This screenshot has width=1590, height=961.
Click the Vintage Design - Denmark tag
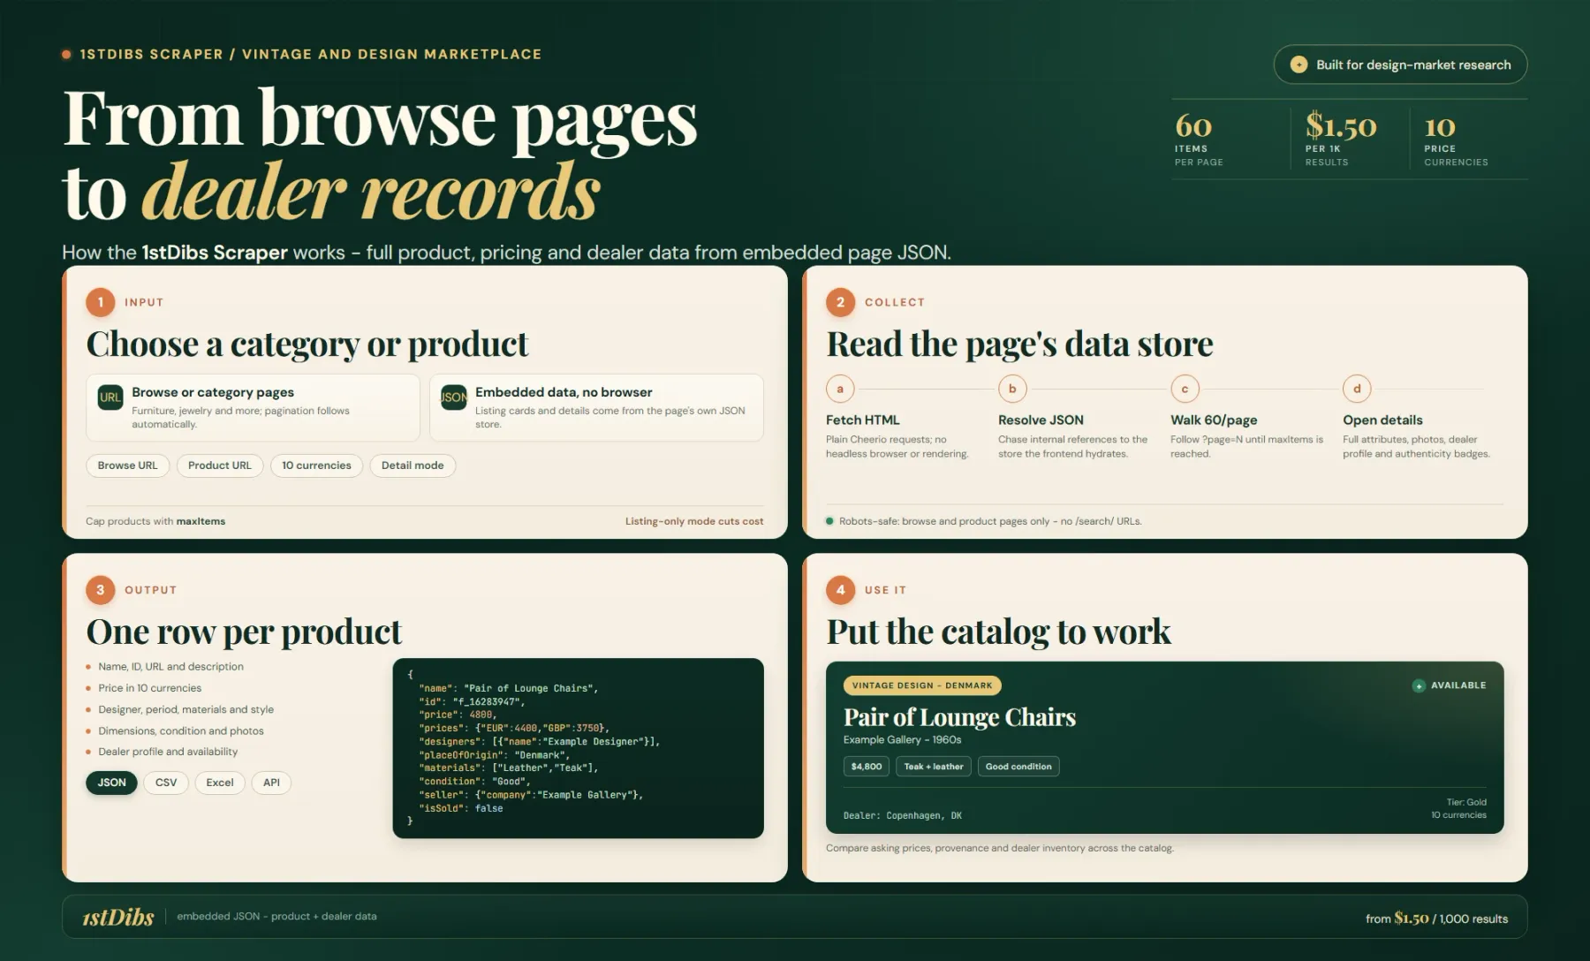coord(922,685)
